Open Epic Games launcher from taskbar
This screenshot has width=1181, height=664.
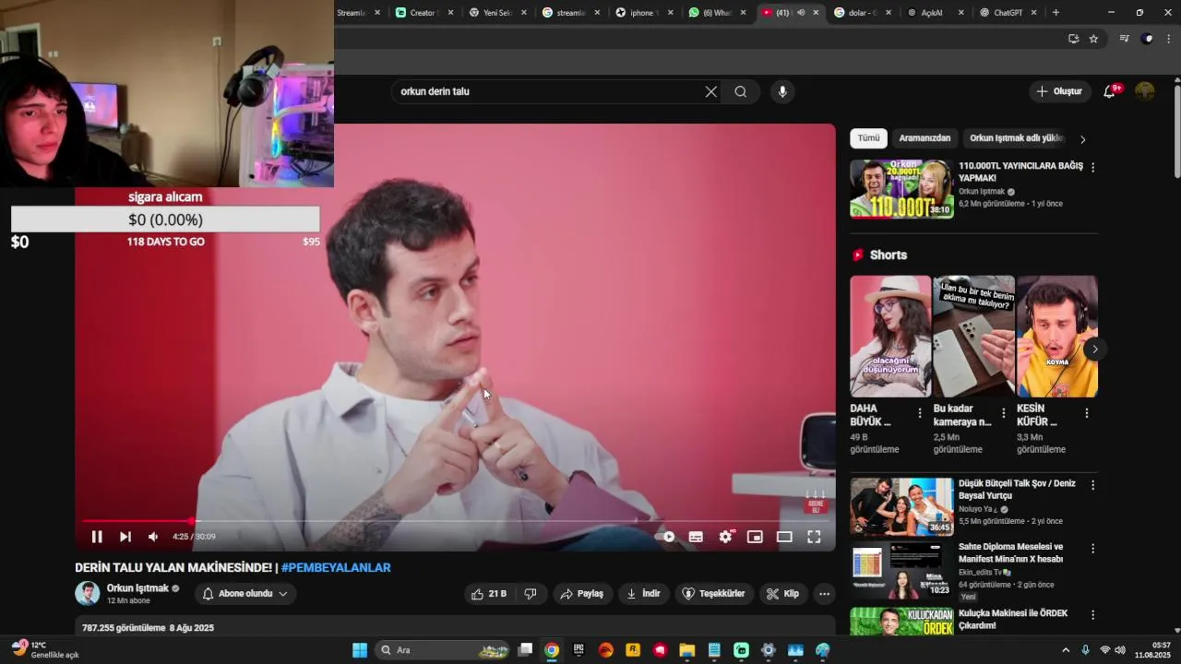(x=579, y=650)
